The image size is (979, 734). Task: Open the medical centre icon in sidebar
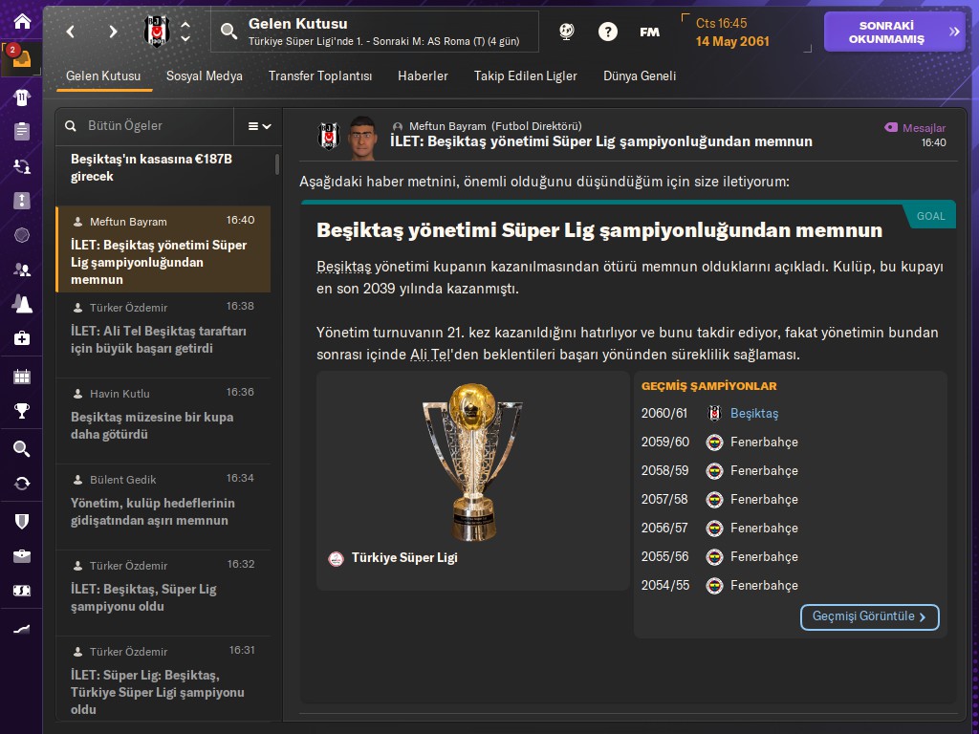coord(22,338)
